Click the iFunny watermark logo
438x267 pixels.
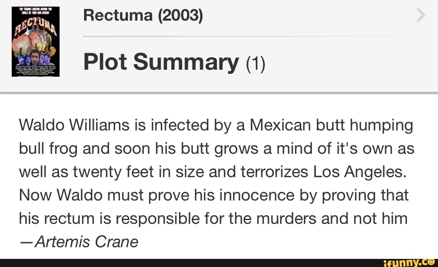[x=409, y=262]
